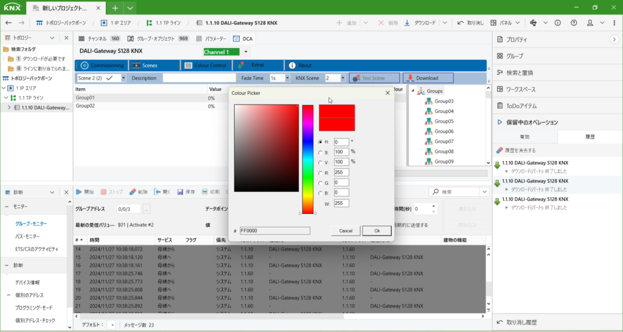This screenshot has width=623, height=332.
Task: Select the S saturation radio button
Action: click(x=320, y=151)
